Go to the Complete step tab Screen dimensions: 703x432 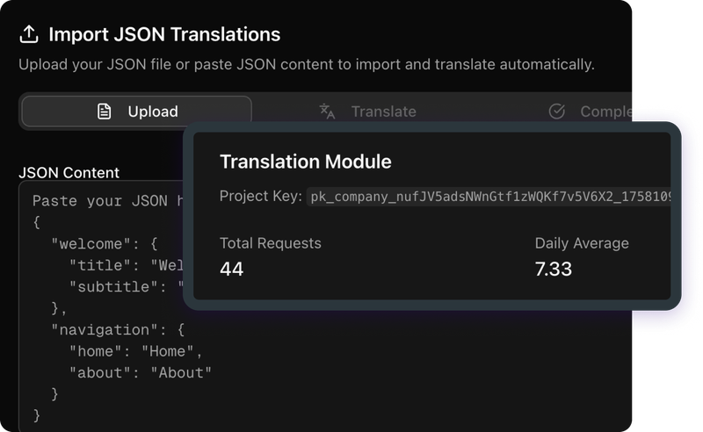point(605,112)
